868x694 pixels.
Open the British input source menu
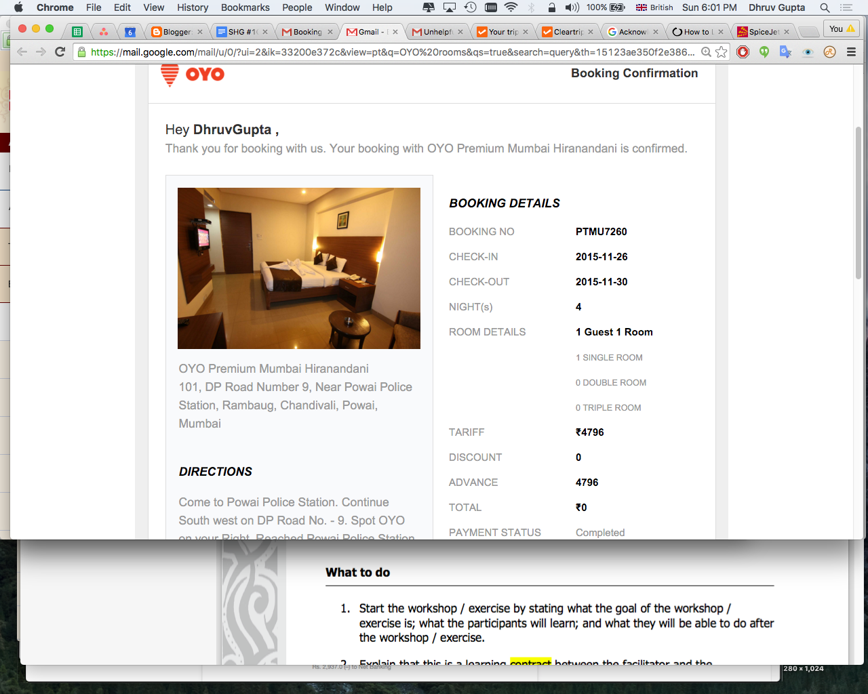pyautogui.click(x=654, y=7)
